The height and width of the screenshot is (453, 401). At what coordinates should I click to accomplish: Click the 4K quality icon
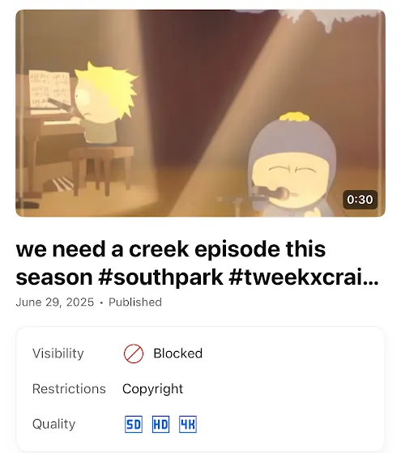click(x=188, y=425)
